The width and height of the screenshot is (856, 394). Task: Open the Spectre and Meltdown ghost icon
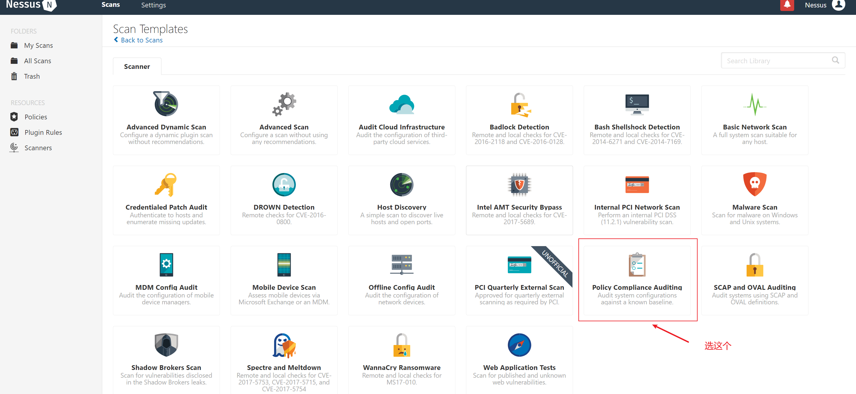tap(284, 345)
